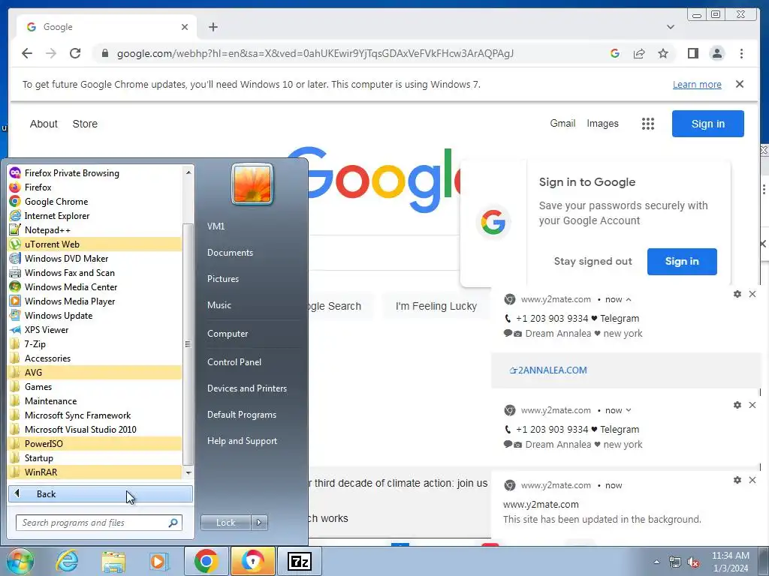Open Control Panel from Start menu
The height and width of the screenshot is (576, 769).
[234, 362]
